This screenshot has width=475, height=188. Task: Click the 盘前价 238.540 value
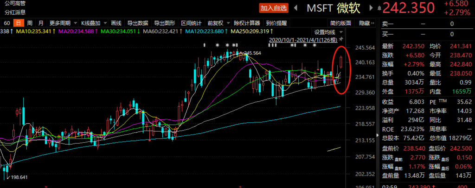414,149
